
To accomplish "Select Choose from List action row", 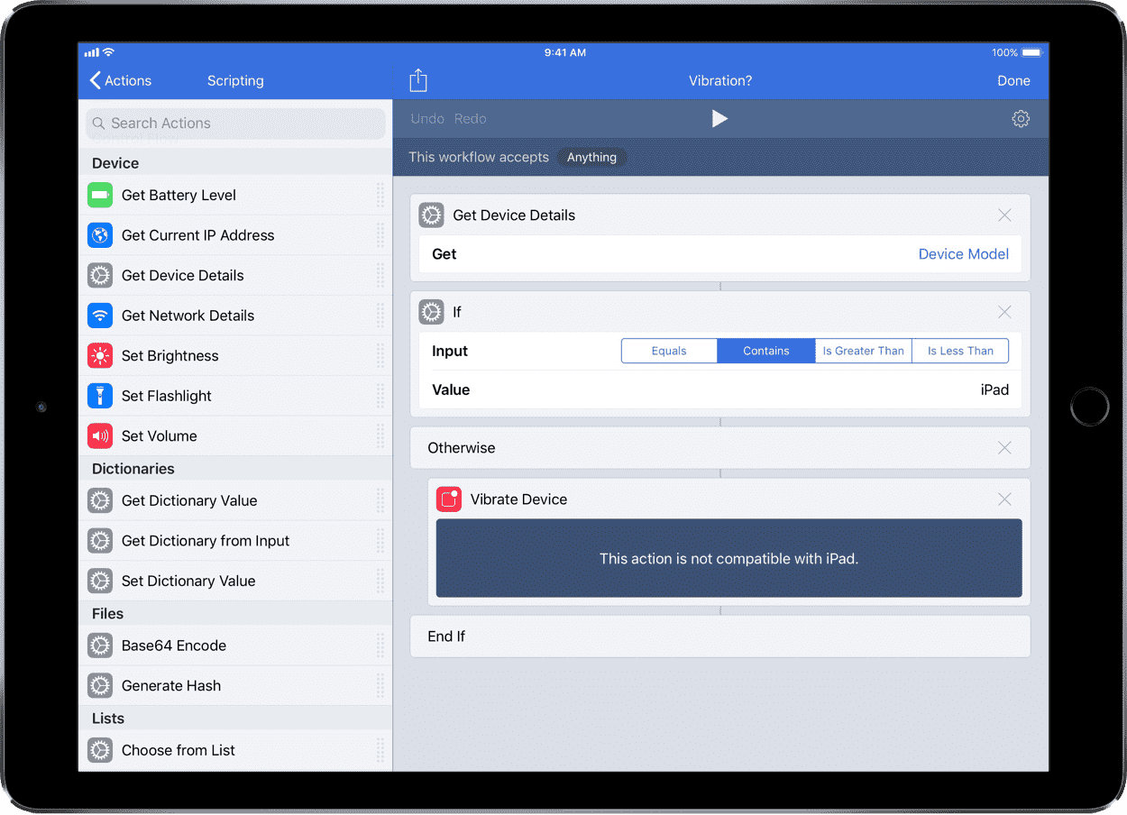I will coord(235,750).
